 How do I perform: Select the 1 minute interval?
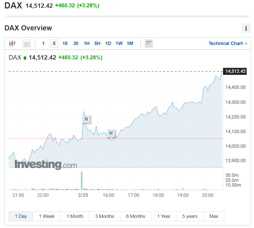pyautogui.click(x=43, y=44)
